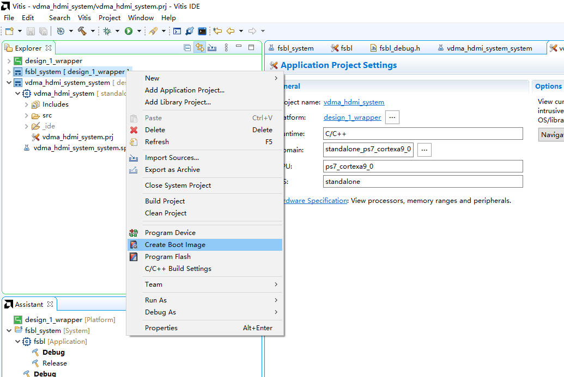Click the Save All toolbar icon

click(x=43, y=31)
